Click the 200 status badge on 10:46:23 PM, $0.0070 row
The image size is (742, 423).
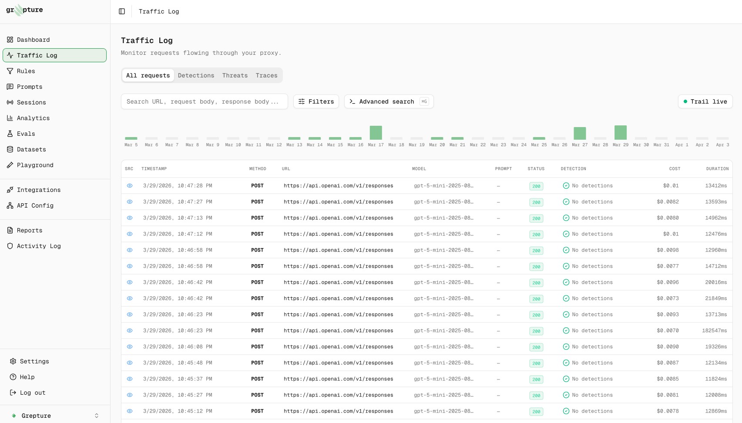tap(536, 331)
